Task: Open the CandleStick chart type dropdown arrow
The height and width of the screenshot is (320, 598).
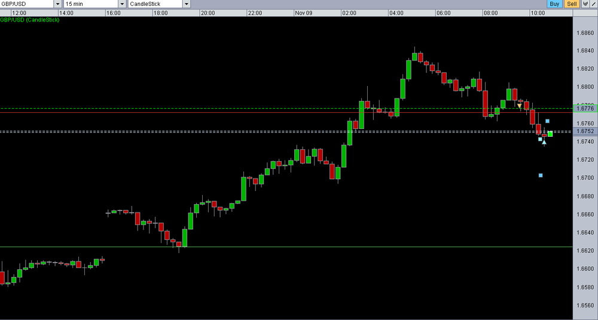Action: pyautogui.click(x=187, y=4)
